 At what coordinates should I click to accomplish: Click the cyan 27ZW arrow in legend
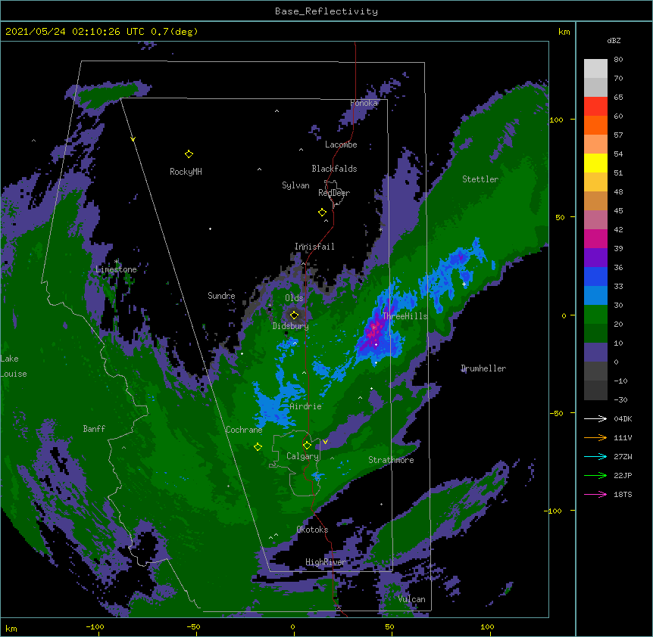595,456
